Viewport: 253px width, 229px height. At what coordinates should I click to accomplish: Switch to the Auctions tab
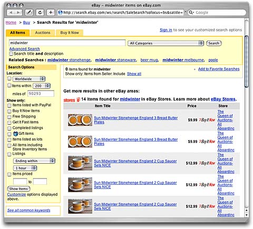tap(43, 33)
